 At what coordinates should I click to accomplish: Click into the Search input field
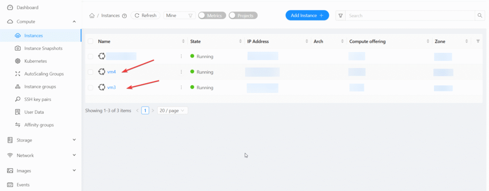click(x=410, y=16)
